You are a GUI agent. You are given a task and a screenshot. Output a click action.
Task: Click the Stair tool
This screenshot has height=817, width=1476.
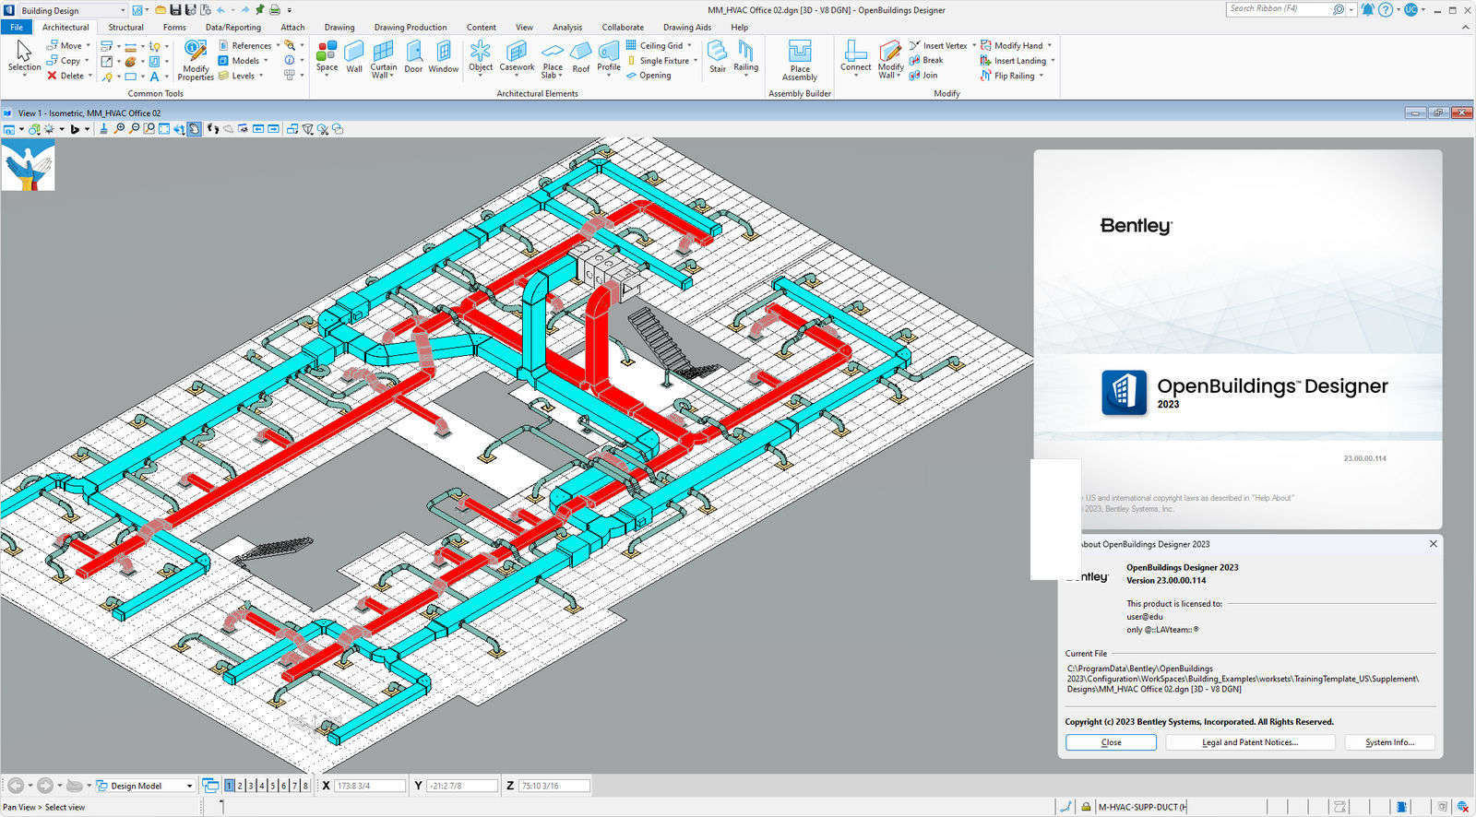pos(717,57)
